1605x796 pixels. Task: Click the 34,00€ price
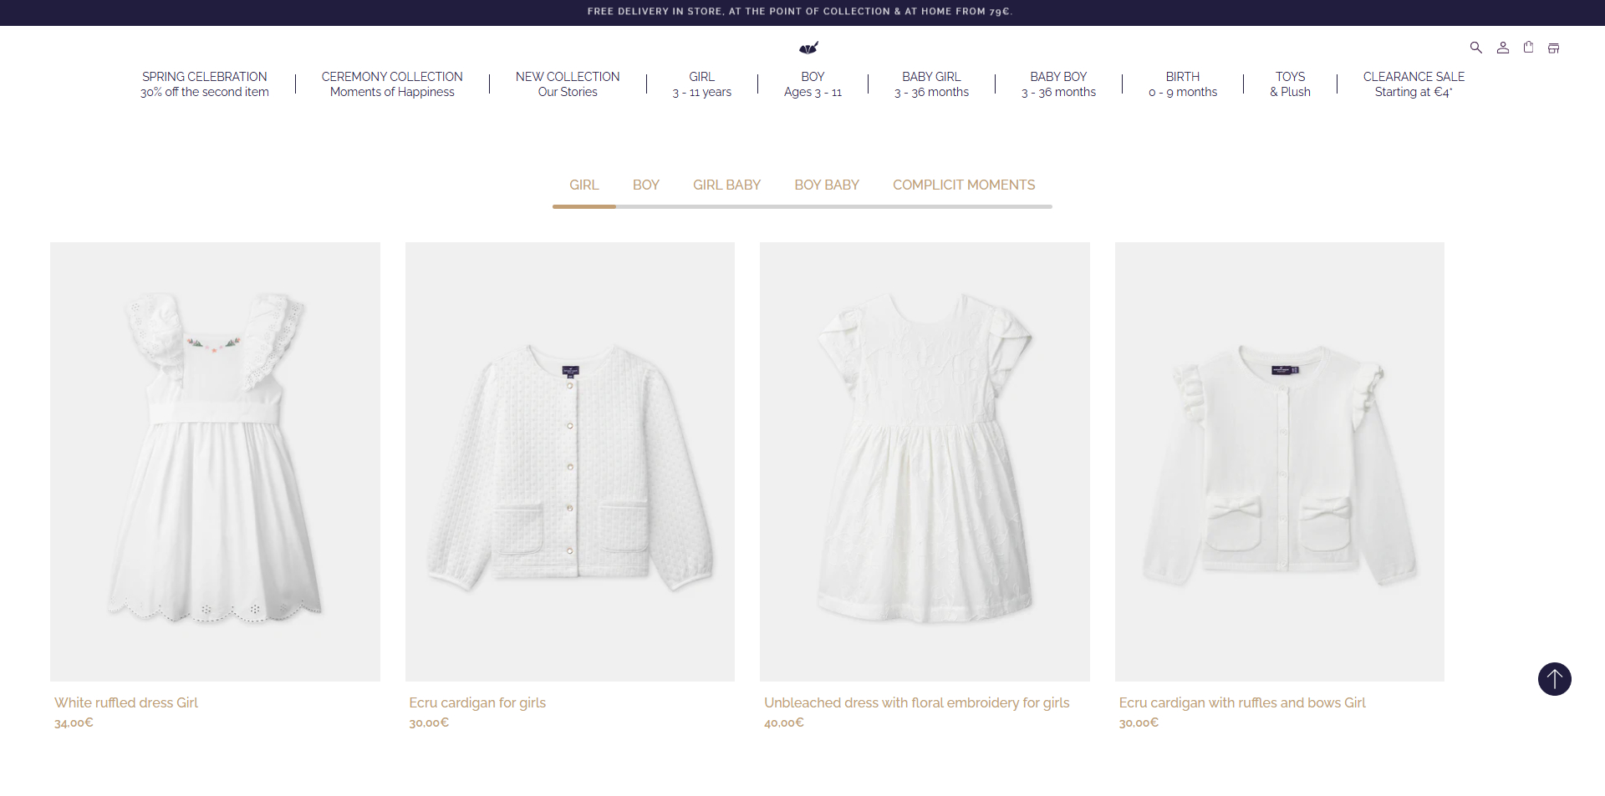[74, 722]
